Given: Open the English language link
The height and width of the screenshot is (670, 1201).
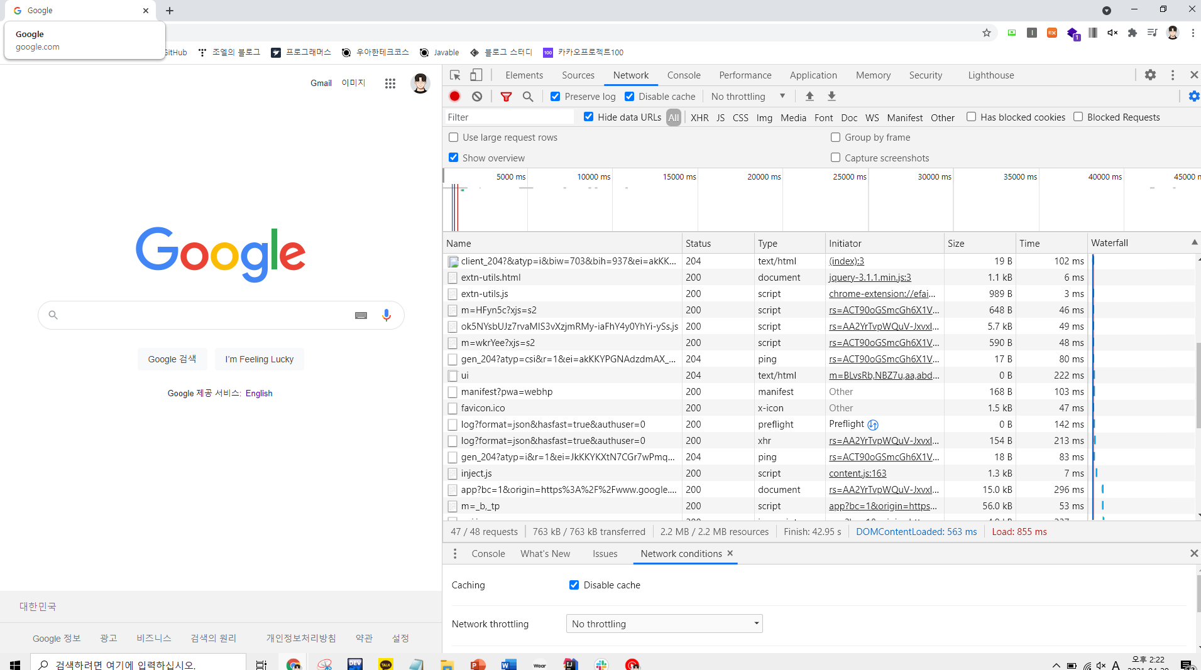Looking at the screenshot, I should 258,393.
